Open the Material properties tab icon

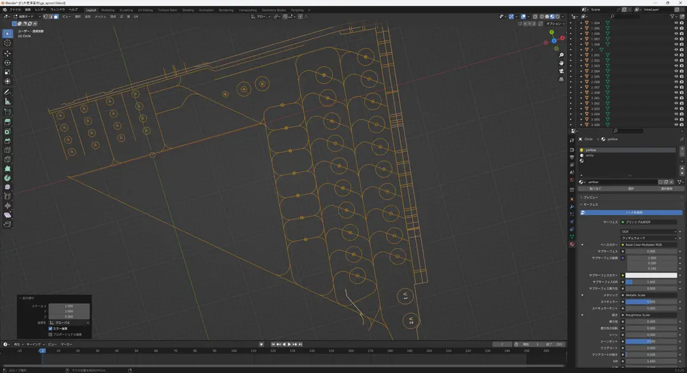[572, 244]
